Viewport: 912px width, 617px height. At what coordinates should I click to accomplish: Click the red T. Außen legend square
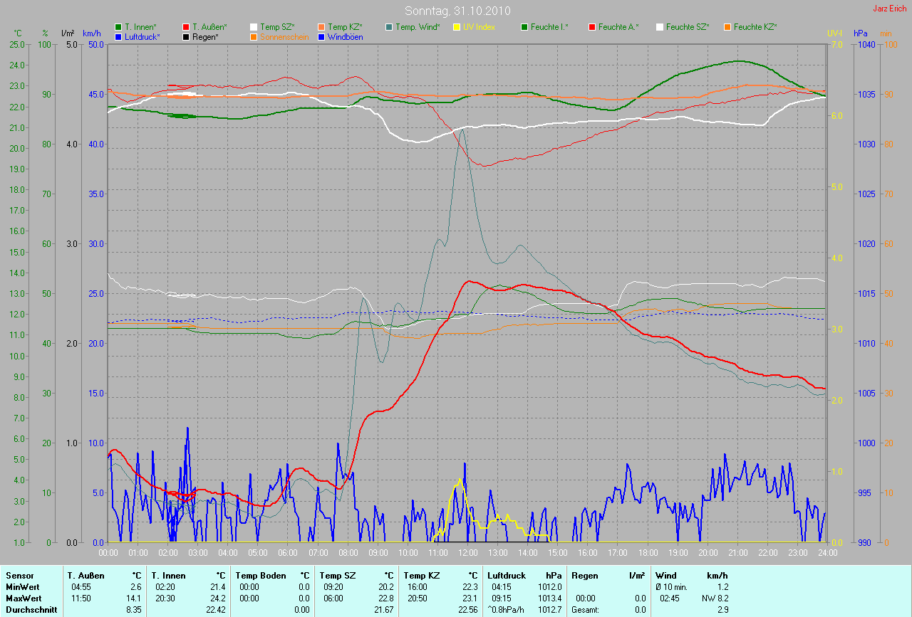(186, 27)
